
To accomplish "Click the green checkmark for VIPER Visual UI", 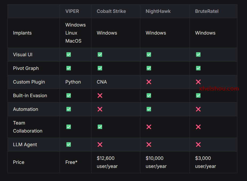I will 68,55.
